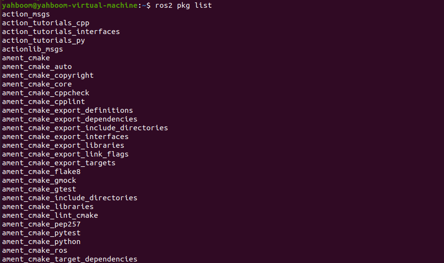Click on ament_cmake_target_dependencies line
Screen dimensions: 444x263
[70, 259]
